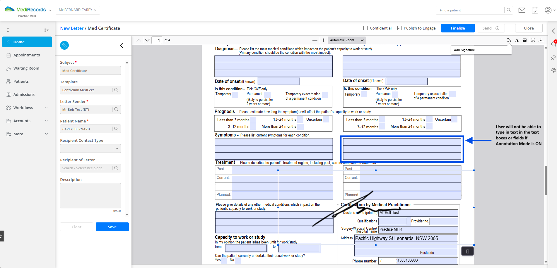Tick the Confidential checkbox
The width and height of the screenshot is (557, 268).
point(365,28)
